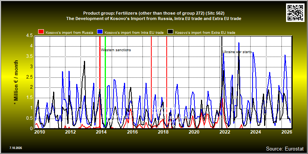308x154 pixels.
Task: Select "Kosovo's import from Russia" legend label
Action: pos(69,33)
